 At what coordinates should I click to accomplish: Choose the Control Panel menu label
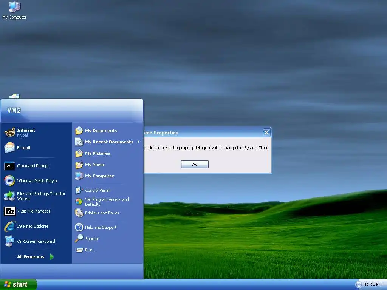coord(97,190)
